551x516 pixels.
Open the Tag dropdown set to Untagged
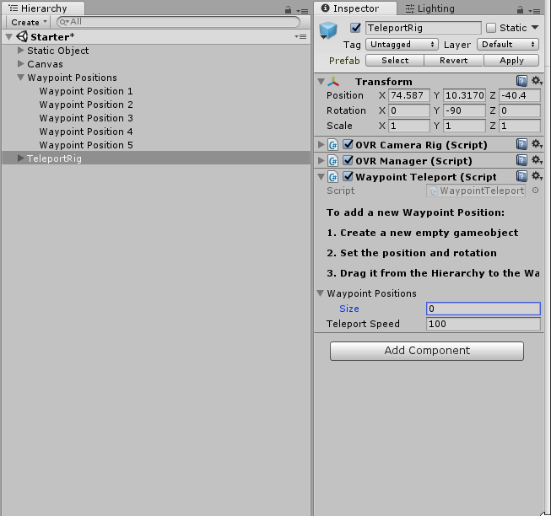[402, 45]
